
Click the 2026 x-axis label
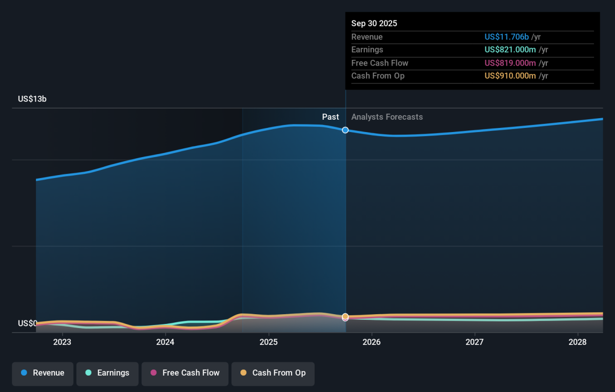[x=372, y=342]
